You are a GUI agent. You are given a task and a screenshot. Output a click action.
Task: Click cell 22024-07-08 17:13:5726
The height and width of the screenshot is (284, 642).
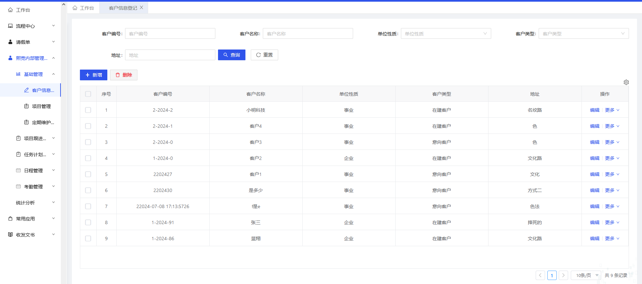coord(163,206)
